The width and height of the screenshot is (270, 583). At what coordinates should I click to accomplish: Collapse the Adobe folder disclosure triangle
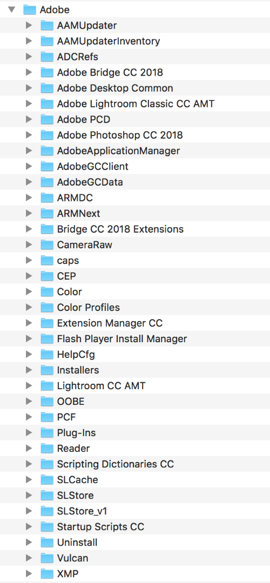click(x=11, y=10)
